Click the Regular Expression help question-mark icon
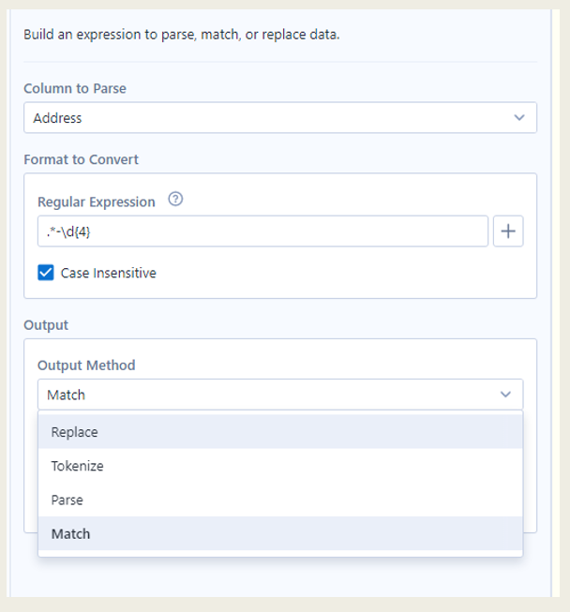Image resolution: width=570 pixels, height=612 pixels. pos(174,201)
